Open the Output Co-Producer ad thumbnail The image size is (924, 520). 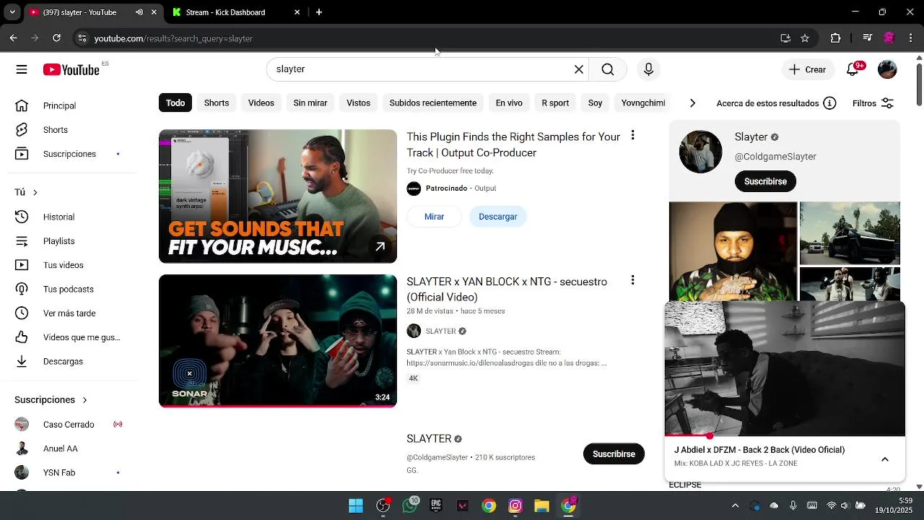pos(278,196)
